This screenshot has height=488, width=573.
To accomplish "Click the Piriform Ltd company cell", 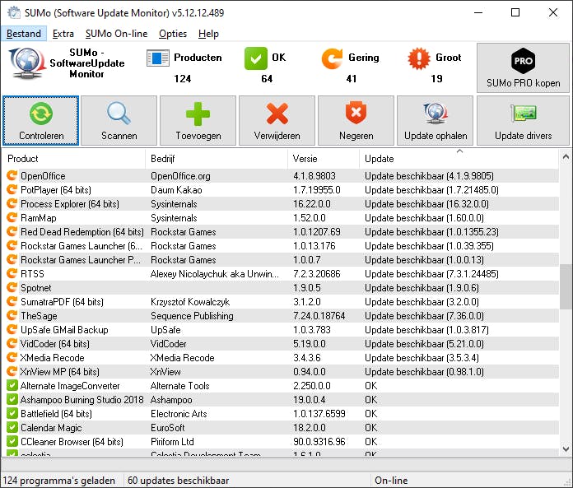I will (x=172, y=441).
